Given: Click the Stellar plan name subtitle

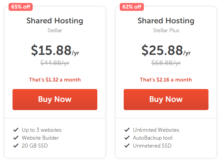Looking at the screenshot, I should pyautogui.click(x=55, y=31).
